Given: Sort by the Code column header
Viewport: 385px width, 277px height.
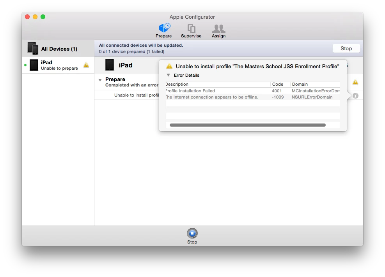Looking at the screenshot, I should pos(280,84).
